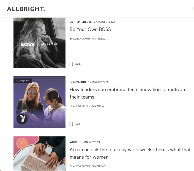194x171 pixels.
Task: Open the BOSS AllBright article thumbnail
Action: click(39, 43)
